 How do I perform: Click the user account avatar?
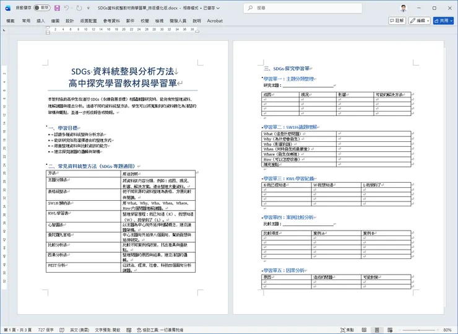tap(404, 8)
